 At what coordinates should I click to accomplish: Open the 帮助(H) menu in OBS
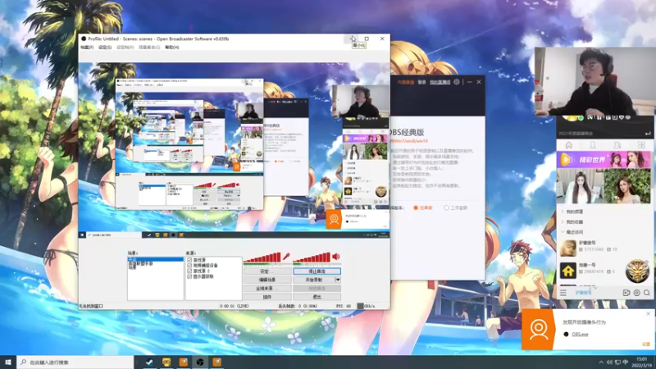(x=172, y=48)
